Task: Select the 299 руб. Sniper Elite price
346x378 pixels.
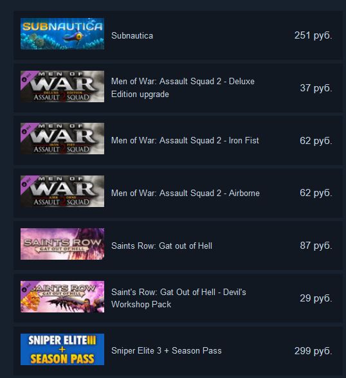Action: 313,351
